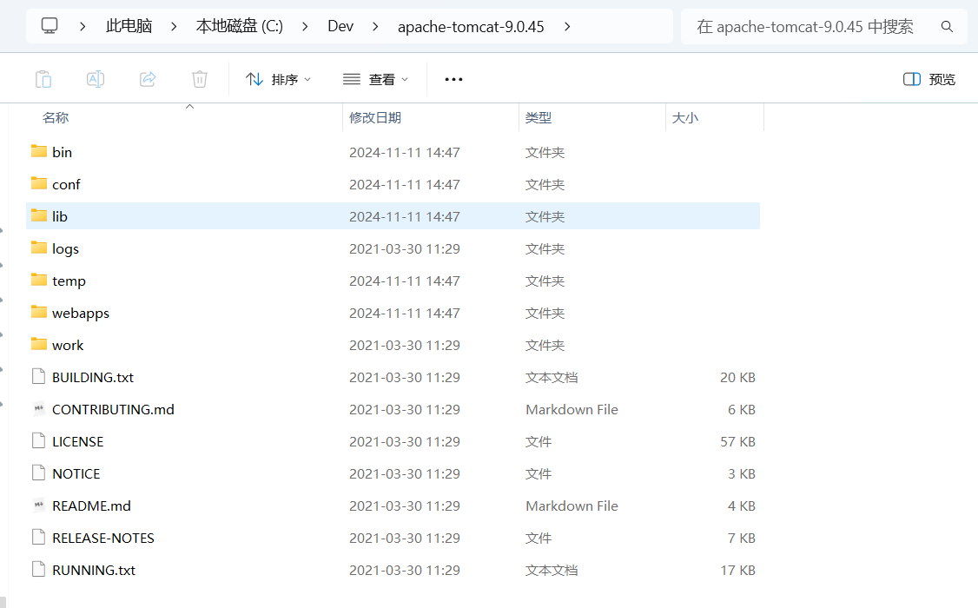Click the Dev breadcrumb segment
Image resolution: width=978 pixels, height=608 pixels.
pos(340,26)
